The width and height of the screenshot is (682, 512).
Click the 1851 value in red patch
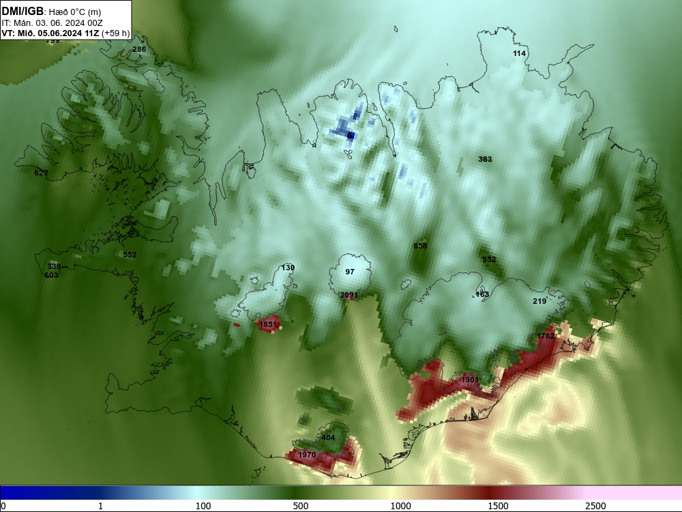[268, 324]
